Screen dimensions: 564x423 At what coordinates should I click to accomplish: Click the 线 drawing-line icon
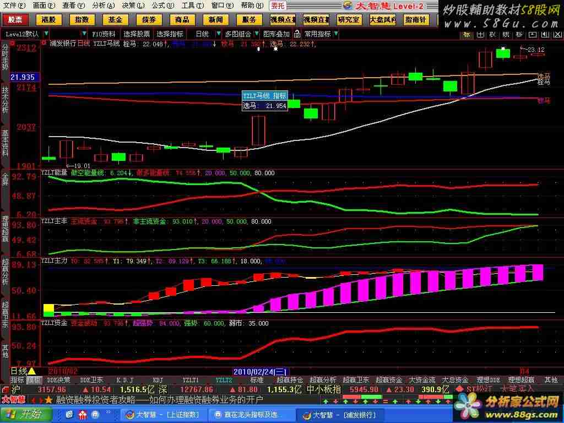point(506,35)
